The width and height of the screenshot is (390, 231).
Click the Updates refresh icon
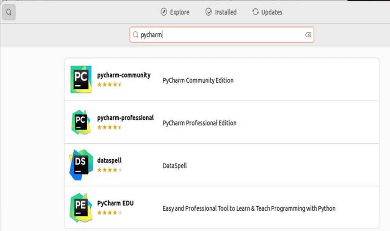[255, 12]
